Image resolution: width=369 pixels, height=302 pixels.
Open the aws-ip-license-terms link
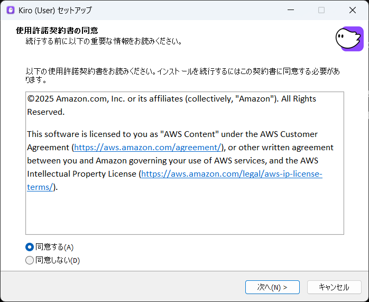pyautogui.click(x=232, y=173)
